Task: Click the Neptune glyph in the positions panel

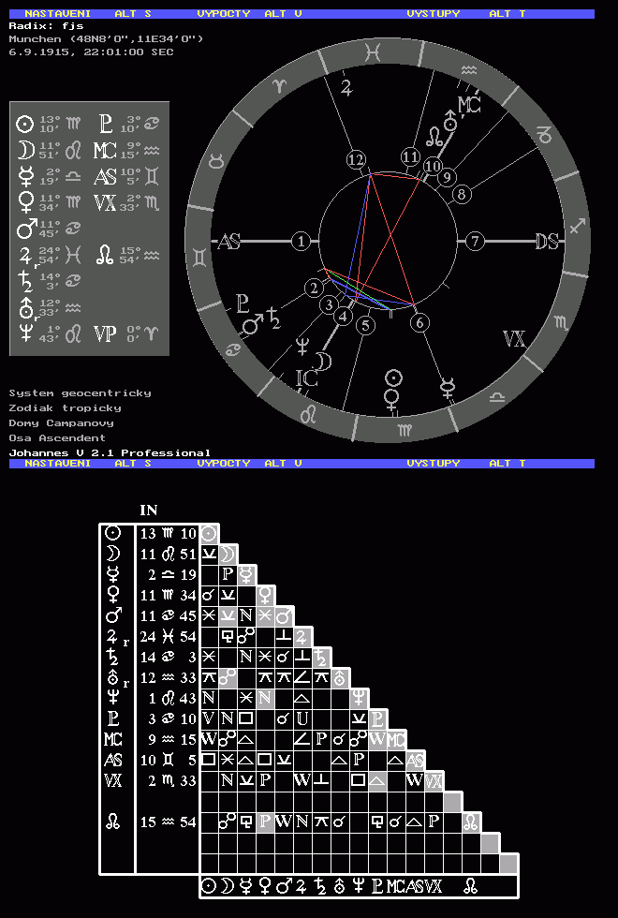Action: (25, 333)
